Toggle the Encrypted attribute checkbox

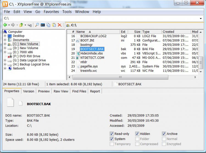click(x=164, y=144)
